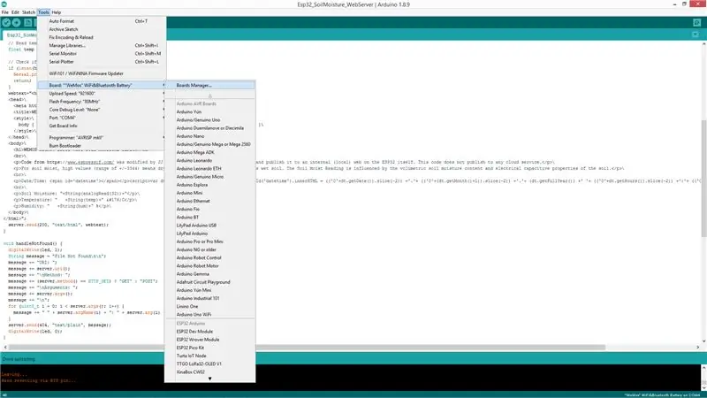Pick Linino One board
This screenshot has height=398, width=707.
click(x=209, y=307)
